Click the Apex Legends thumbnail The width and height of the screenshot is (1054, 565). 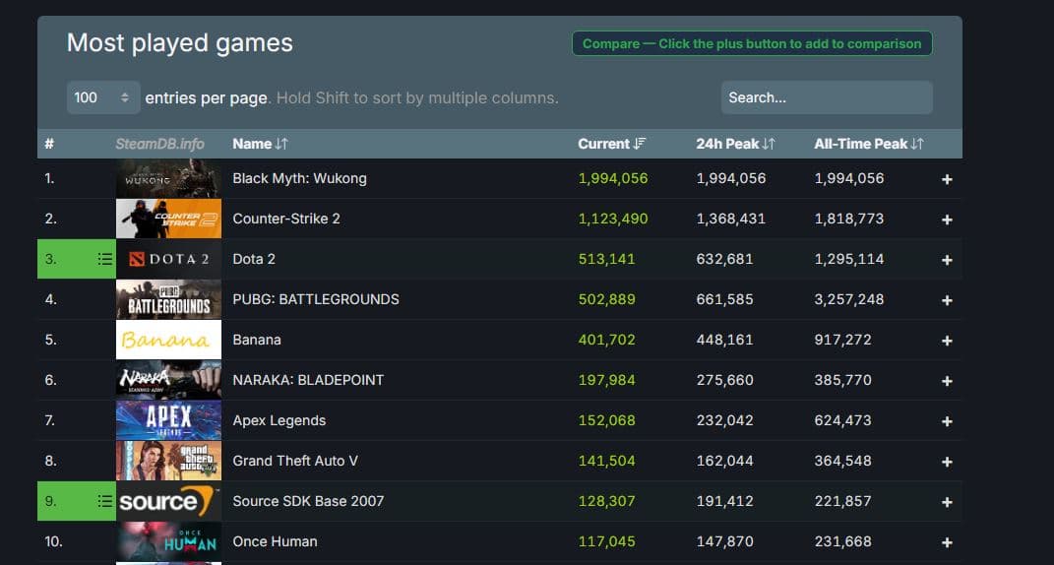(x=168, y=420)
